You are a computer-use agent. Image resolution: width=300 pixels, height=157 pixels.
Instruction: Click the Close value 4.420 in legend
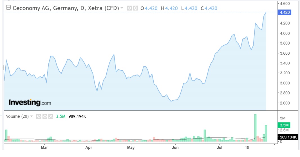point(211,8)
